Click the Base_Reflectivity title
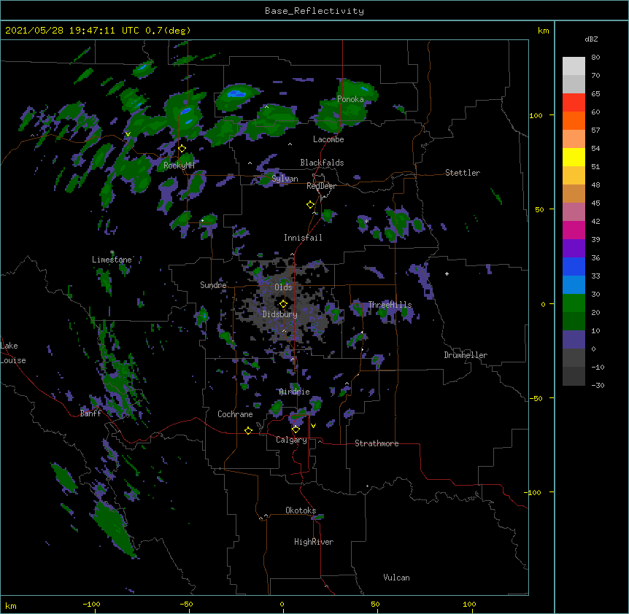This screenshot has width=629, height=614. click(314, 11)
